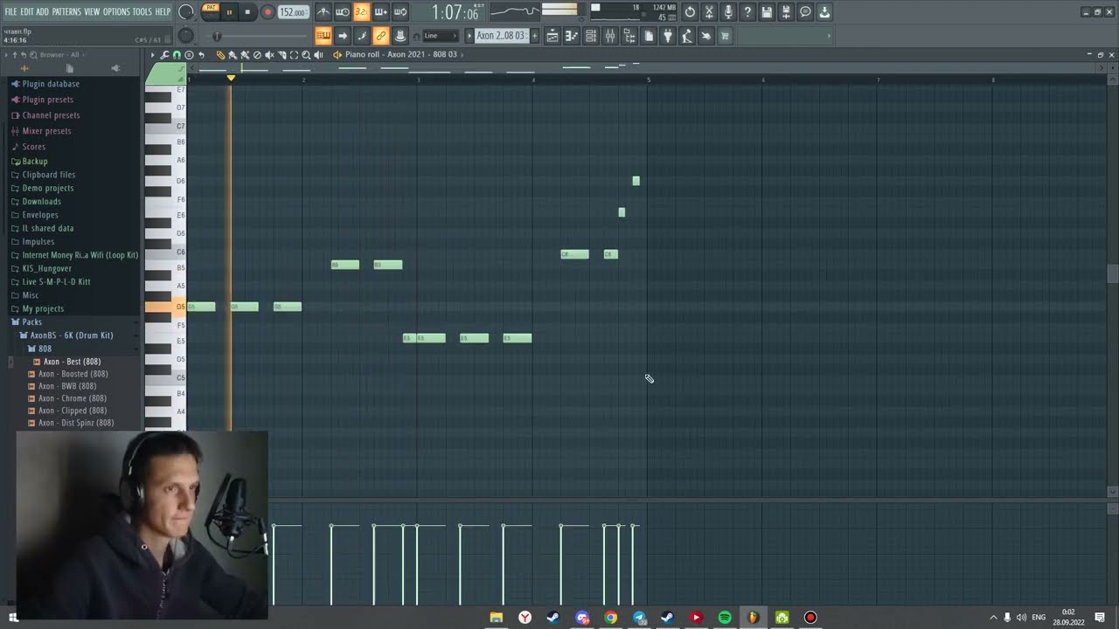Expand Mixer presets folder
Image resolution: width=1119 pixels, height=629 pixels.
point(46,131)
